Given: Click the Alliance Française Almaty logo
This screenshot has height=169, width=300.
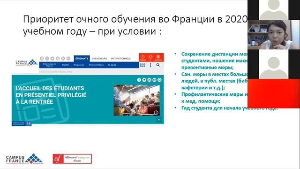Looking at the screenshot, I should coord(72,159).
